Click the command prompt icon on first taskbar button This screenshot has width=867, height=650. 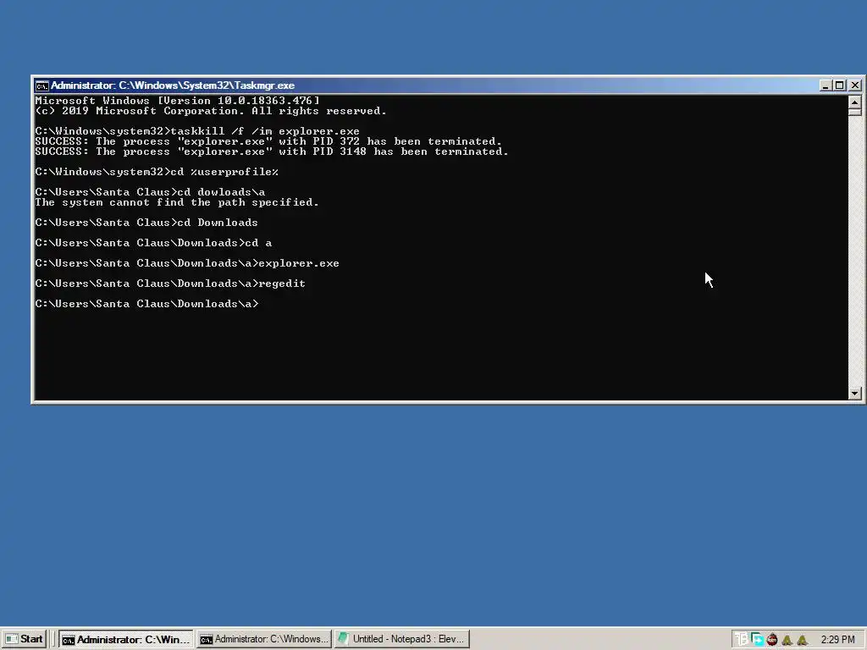coord(68,640)
